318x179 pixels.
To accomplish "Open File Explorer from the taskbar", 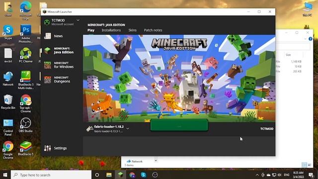I will (x=109, y=175).
